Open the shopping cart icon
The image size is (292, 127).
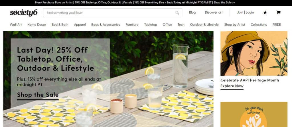[x=278, y=12]
